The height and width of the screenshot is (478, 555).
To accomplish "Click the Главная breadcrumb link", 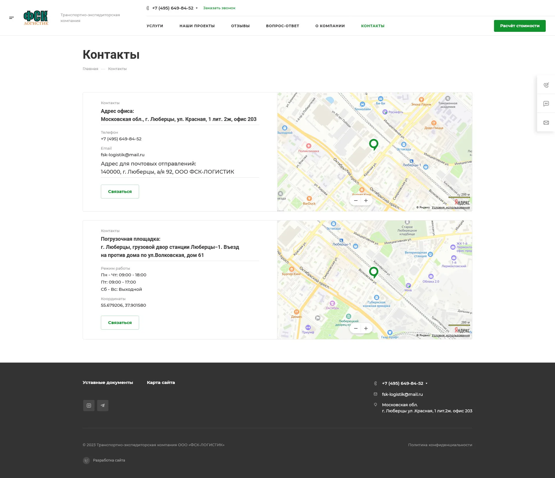I will click(90, 69).
